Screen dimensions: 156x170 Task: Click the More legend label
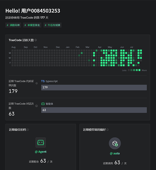point(144,70)
